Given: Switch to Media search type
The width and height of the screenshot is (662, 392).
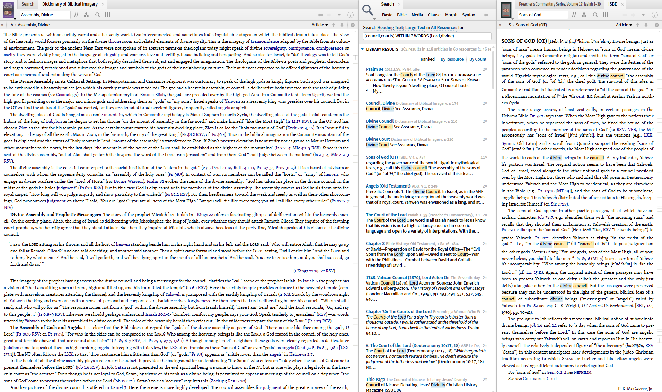Looking at the screenshot, I should point(417,15).
